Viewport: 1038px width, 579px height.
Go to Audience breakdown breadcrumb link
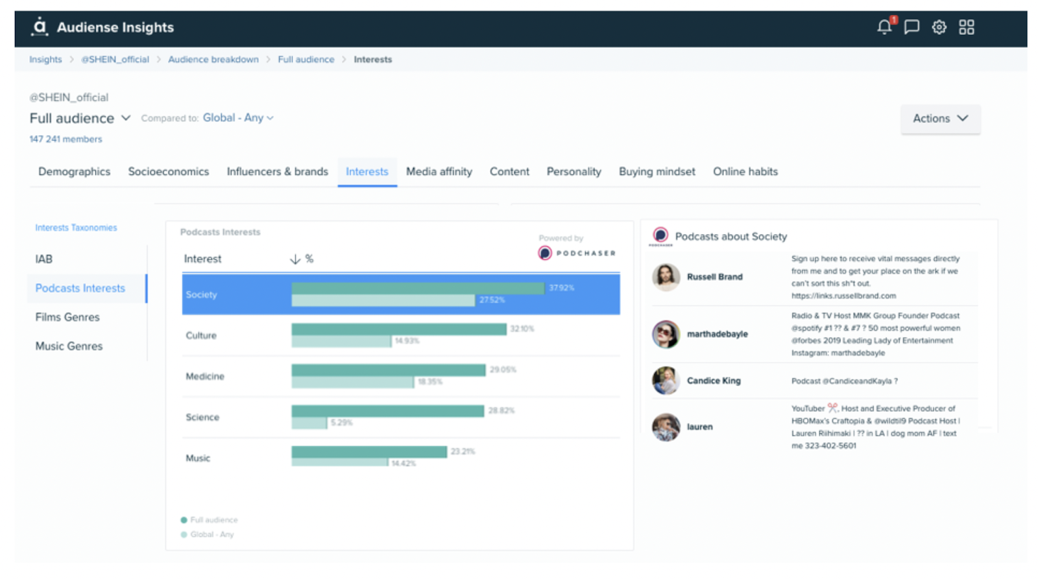tap(213, 59)
